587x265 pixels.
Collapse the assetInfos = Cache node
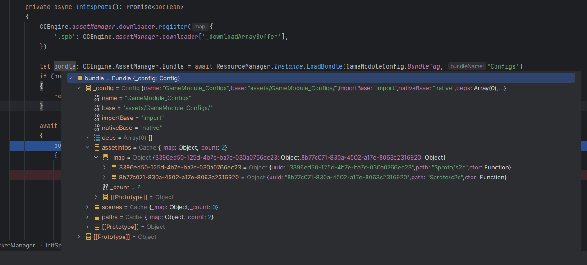tap(88, 148)
